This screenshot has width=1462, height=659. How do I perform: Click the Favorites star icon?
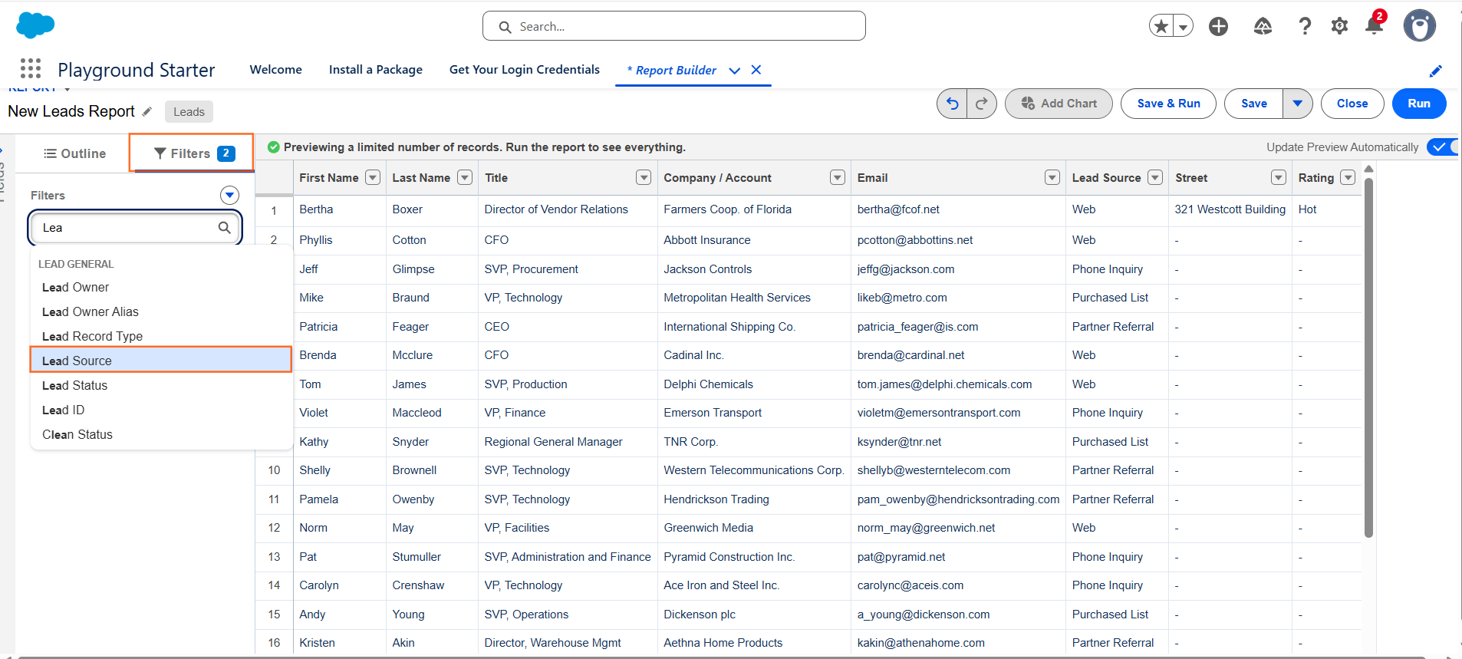(x=1161, y=26)
